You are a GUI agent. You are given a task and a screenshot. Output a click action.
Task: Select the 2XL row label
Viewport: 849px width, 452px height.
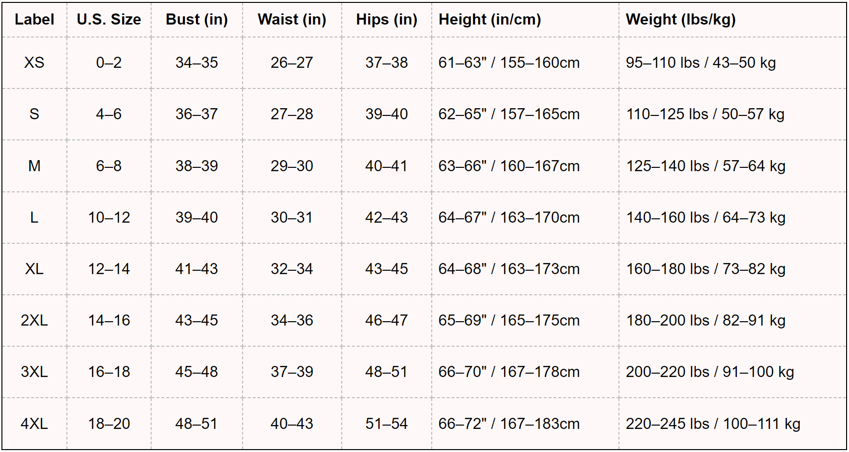pos(34,320)
